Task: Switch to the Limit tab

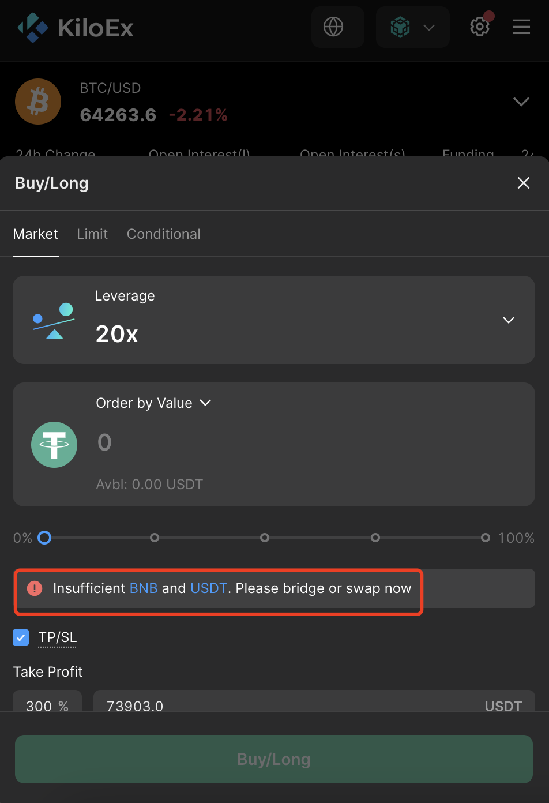Action: [x=92, y=234]
